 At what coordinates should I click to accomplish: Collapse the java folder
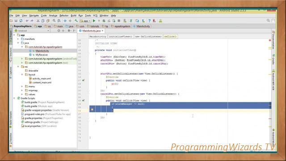point(18,43)
